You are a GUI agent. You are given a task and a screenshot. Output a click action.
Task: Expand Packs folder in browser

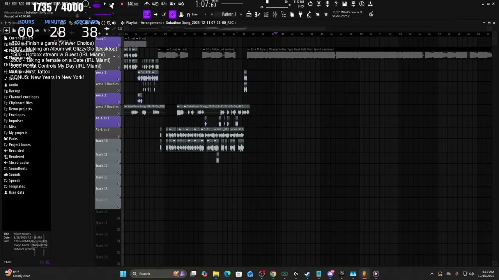13,139
